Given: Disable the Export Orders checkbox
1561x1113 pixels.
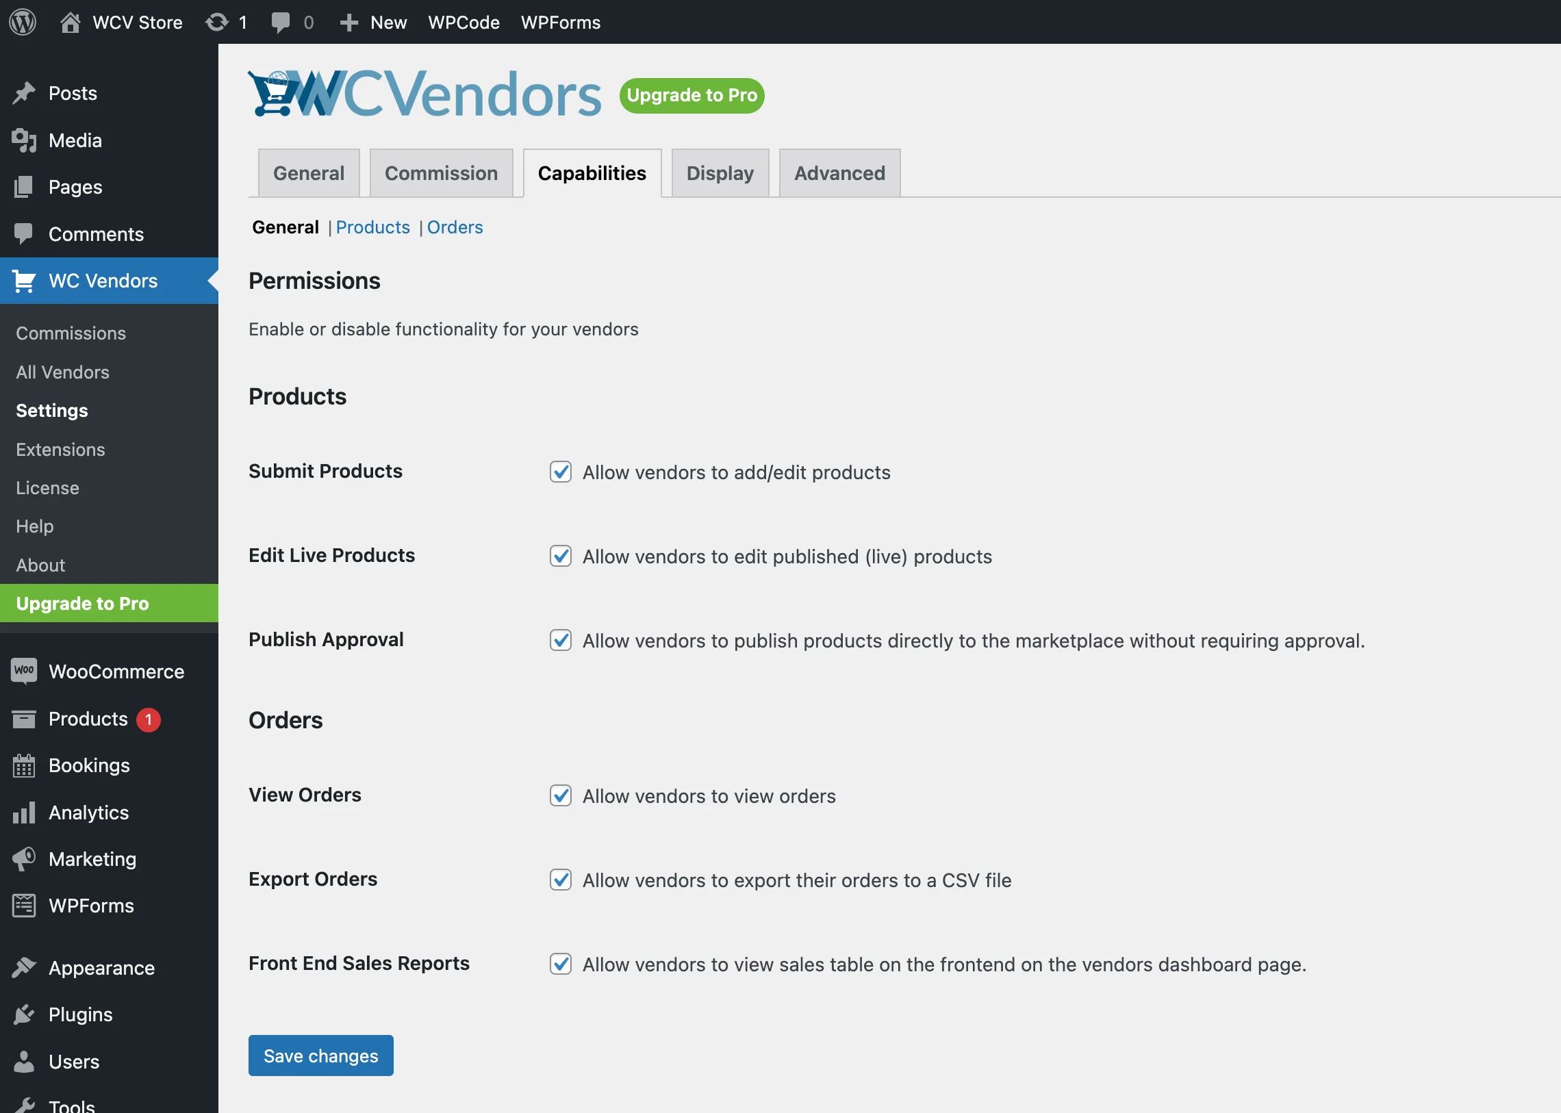Looking at the screenshot, I should [561, 880].
